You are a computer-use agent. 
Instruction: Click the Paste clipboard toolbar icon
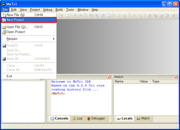tap(61, 16)
